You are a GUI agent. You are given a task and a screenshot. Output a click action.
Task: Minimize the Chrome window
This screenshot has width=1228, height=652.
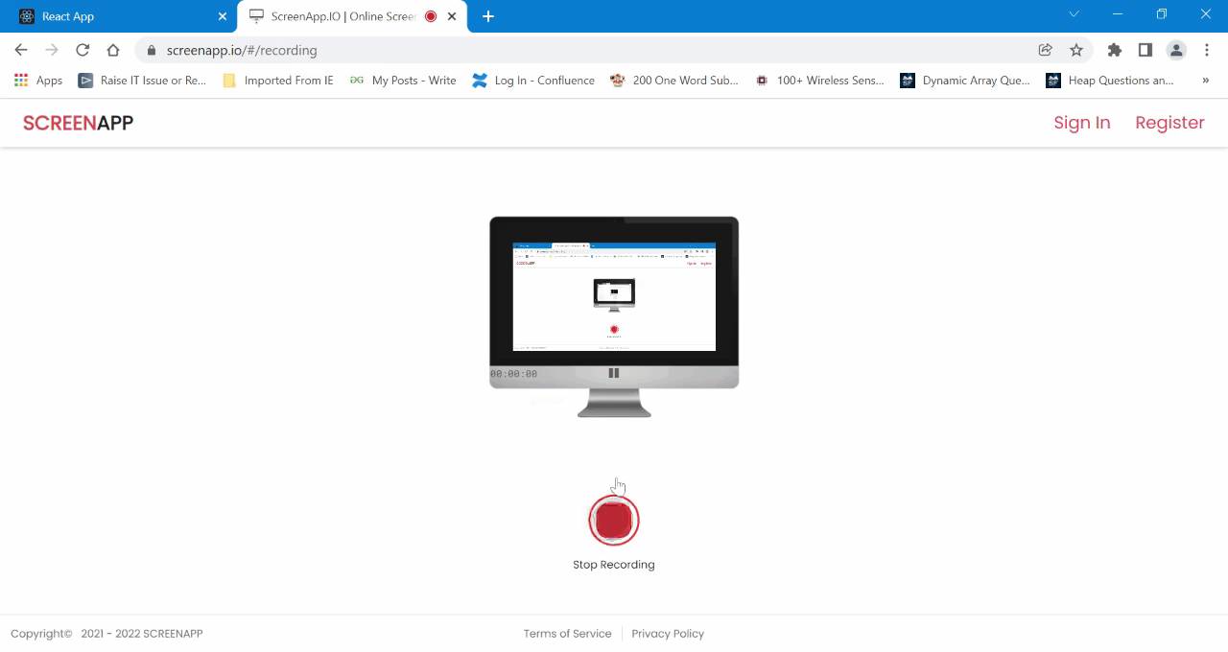click(x=1118, y=14)
